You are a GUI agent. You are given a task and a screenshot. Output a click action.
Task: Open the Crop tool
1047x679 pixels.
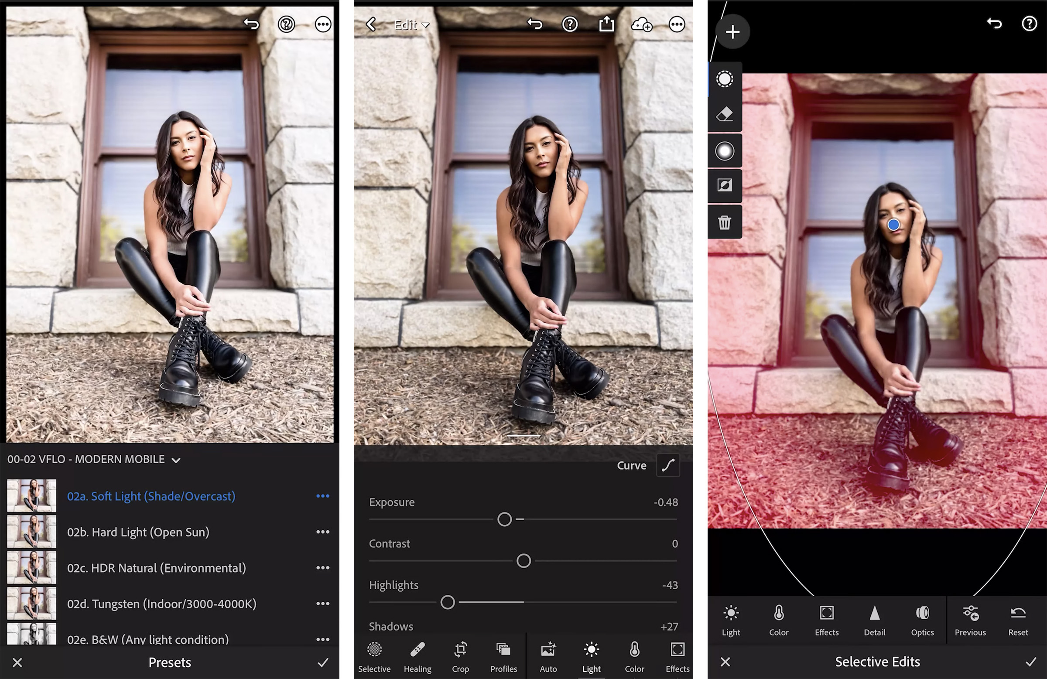click(x=461, y=655)
